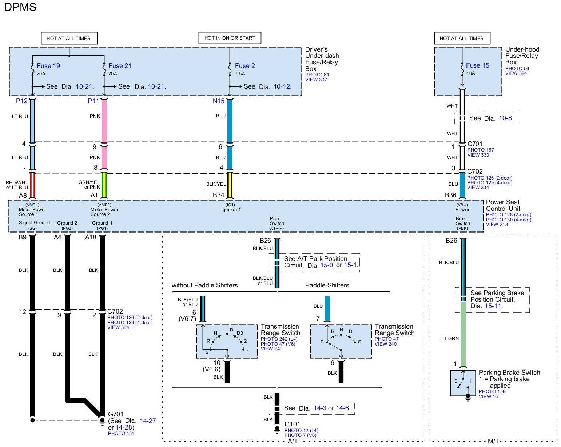Click the Paddle Shifters range switch diagram
Screen dimensions: 561x447
tap(341, 341)
